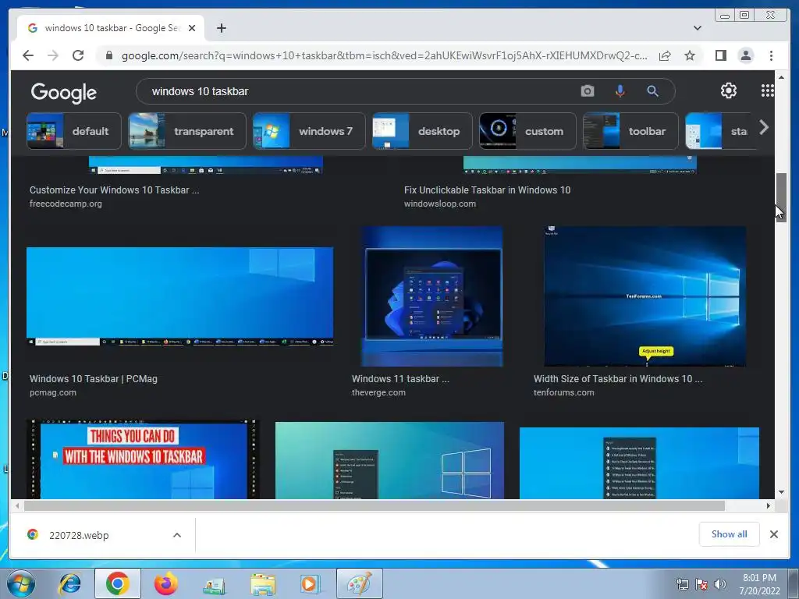Filter images by default chip
This screenshot has height=599, width=799.
pyautogui.click(x=74, y=131)
